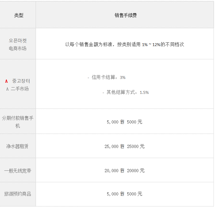Image resolution: width=215 pixels, height=207 pixels.
Task: Select the 旅游预约商品 row label
Action: pos(18,194)
